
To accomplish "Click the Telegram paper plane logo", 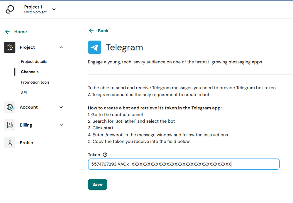I will [94, 47].
